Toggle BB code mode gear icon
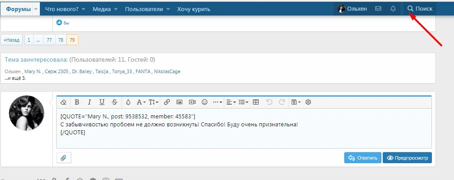 click(308, 102)
